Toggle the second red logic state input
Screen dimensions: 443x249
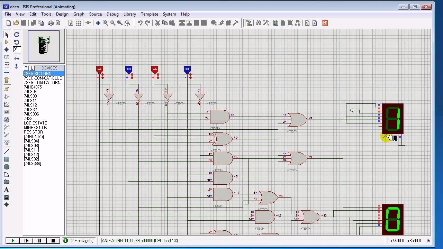click(154, 70)
